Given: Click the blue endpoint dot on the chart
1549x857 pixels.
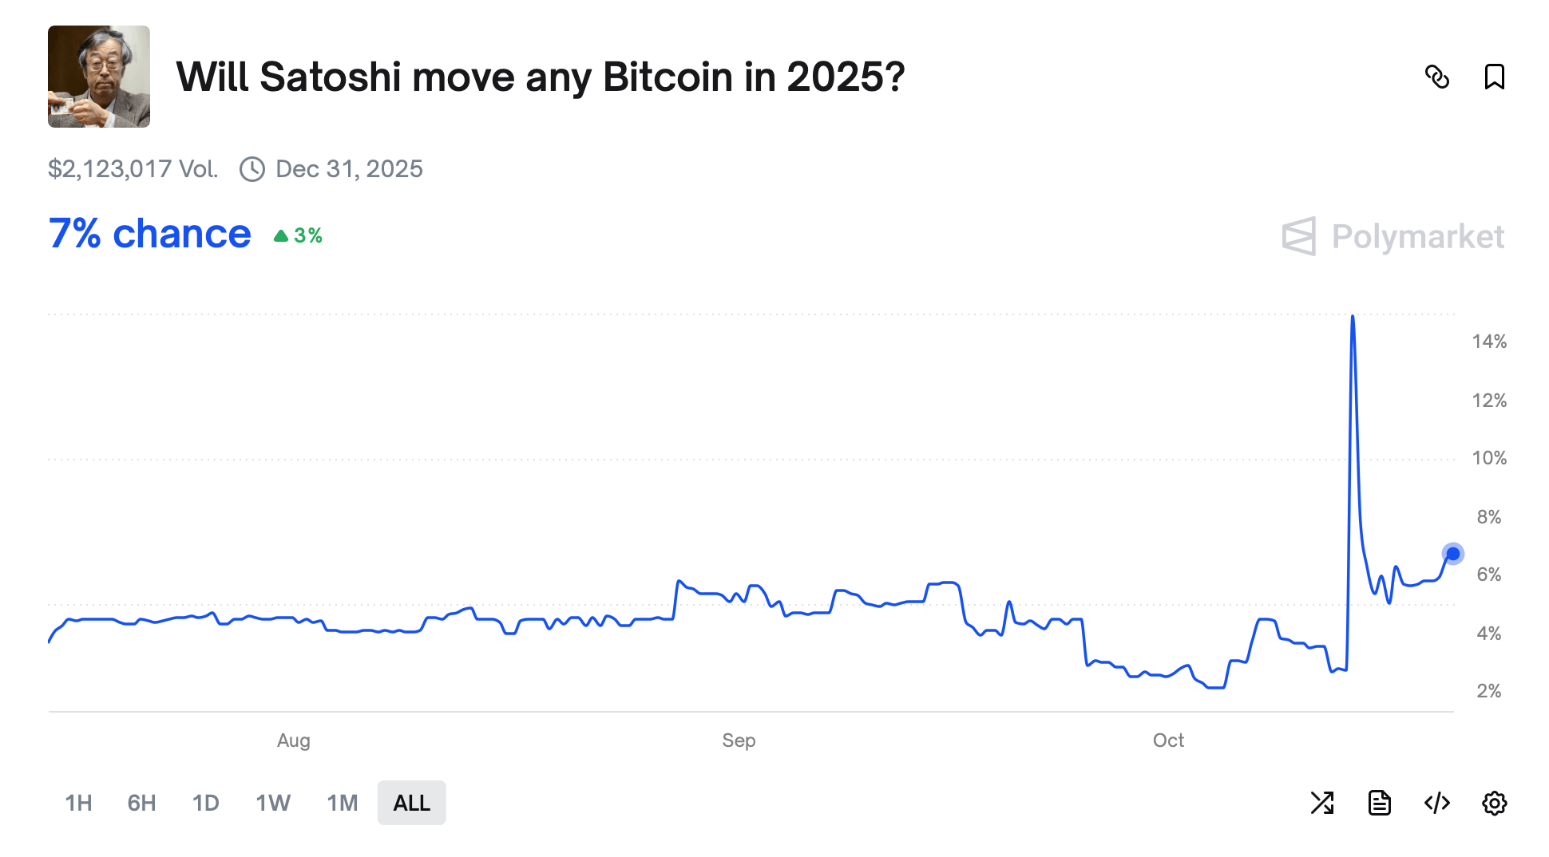Looking at the screenshot, I should 1452,553.
